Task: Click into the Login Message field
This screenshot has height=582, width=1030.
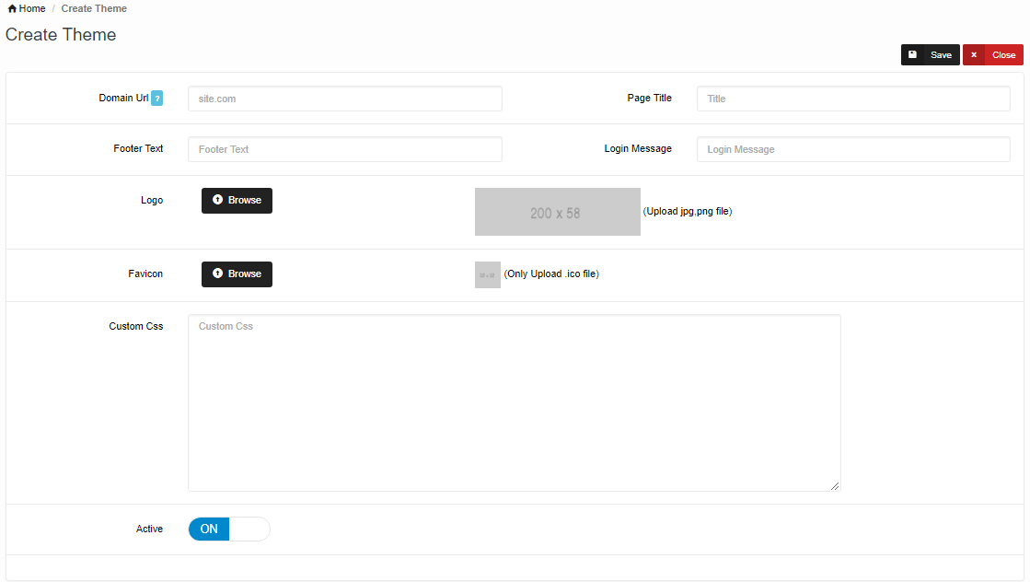Action: pyautogui.click(x=852, y=149)
